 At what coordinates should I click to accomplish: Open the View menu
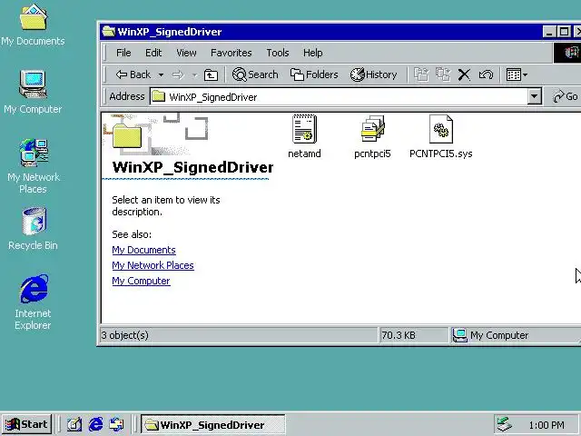click(186, 53)
